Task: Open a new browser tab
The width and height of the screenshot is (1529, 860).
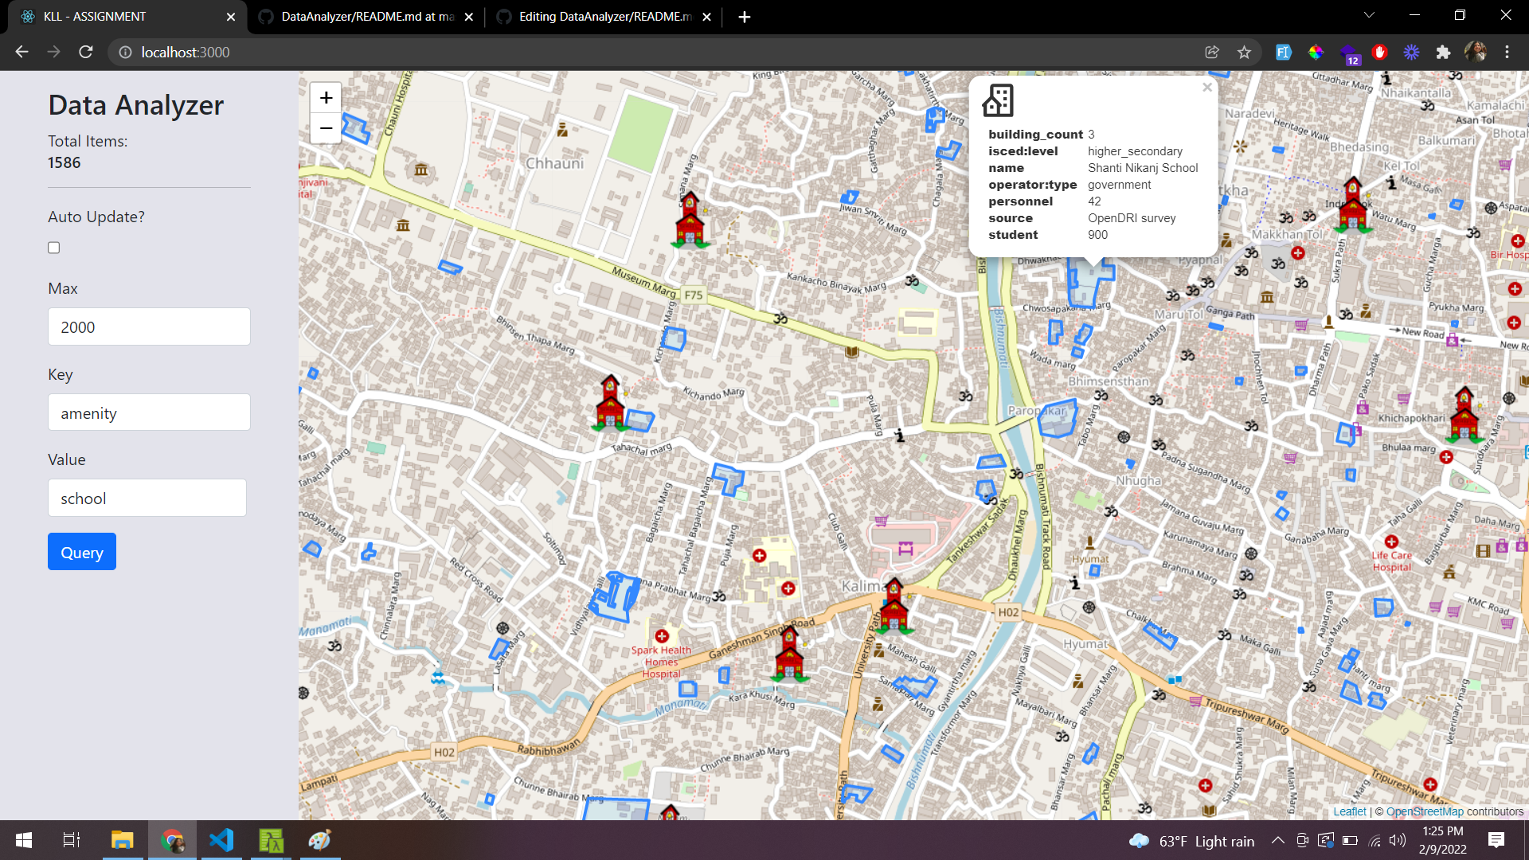Action: point(745,17)
